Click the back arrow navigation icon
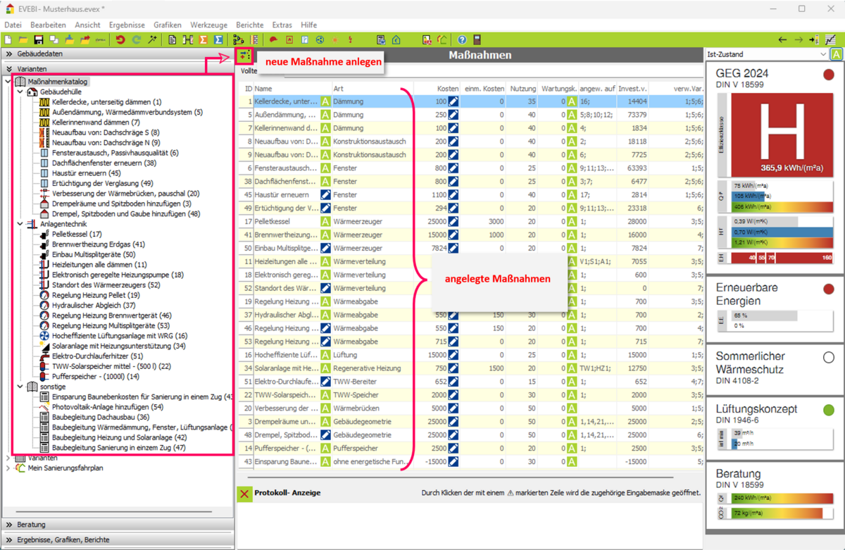The width and height of the screenshot is (845, 550). (x=782, y=40)
